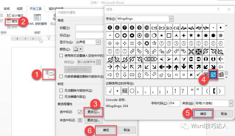This screenshot has height=136, width=235.
Task: Click the Title input field
Action: tap(90, 28)
